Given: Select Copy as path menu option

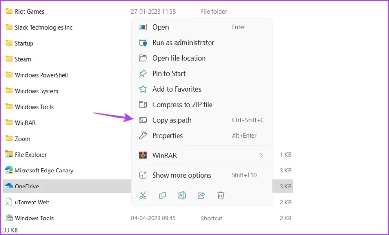Looking at the screenshot, I should tap(172, 120).
